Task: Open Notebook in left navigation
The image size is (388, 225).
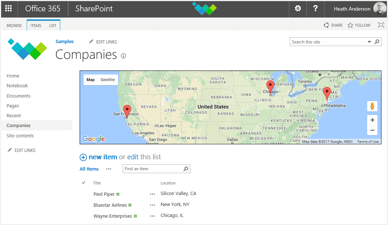Action: tap(17, 85)
